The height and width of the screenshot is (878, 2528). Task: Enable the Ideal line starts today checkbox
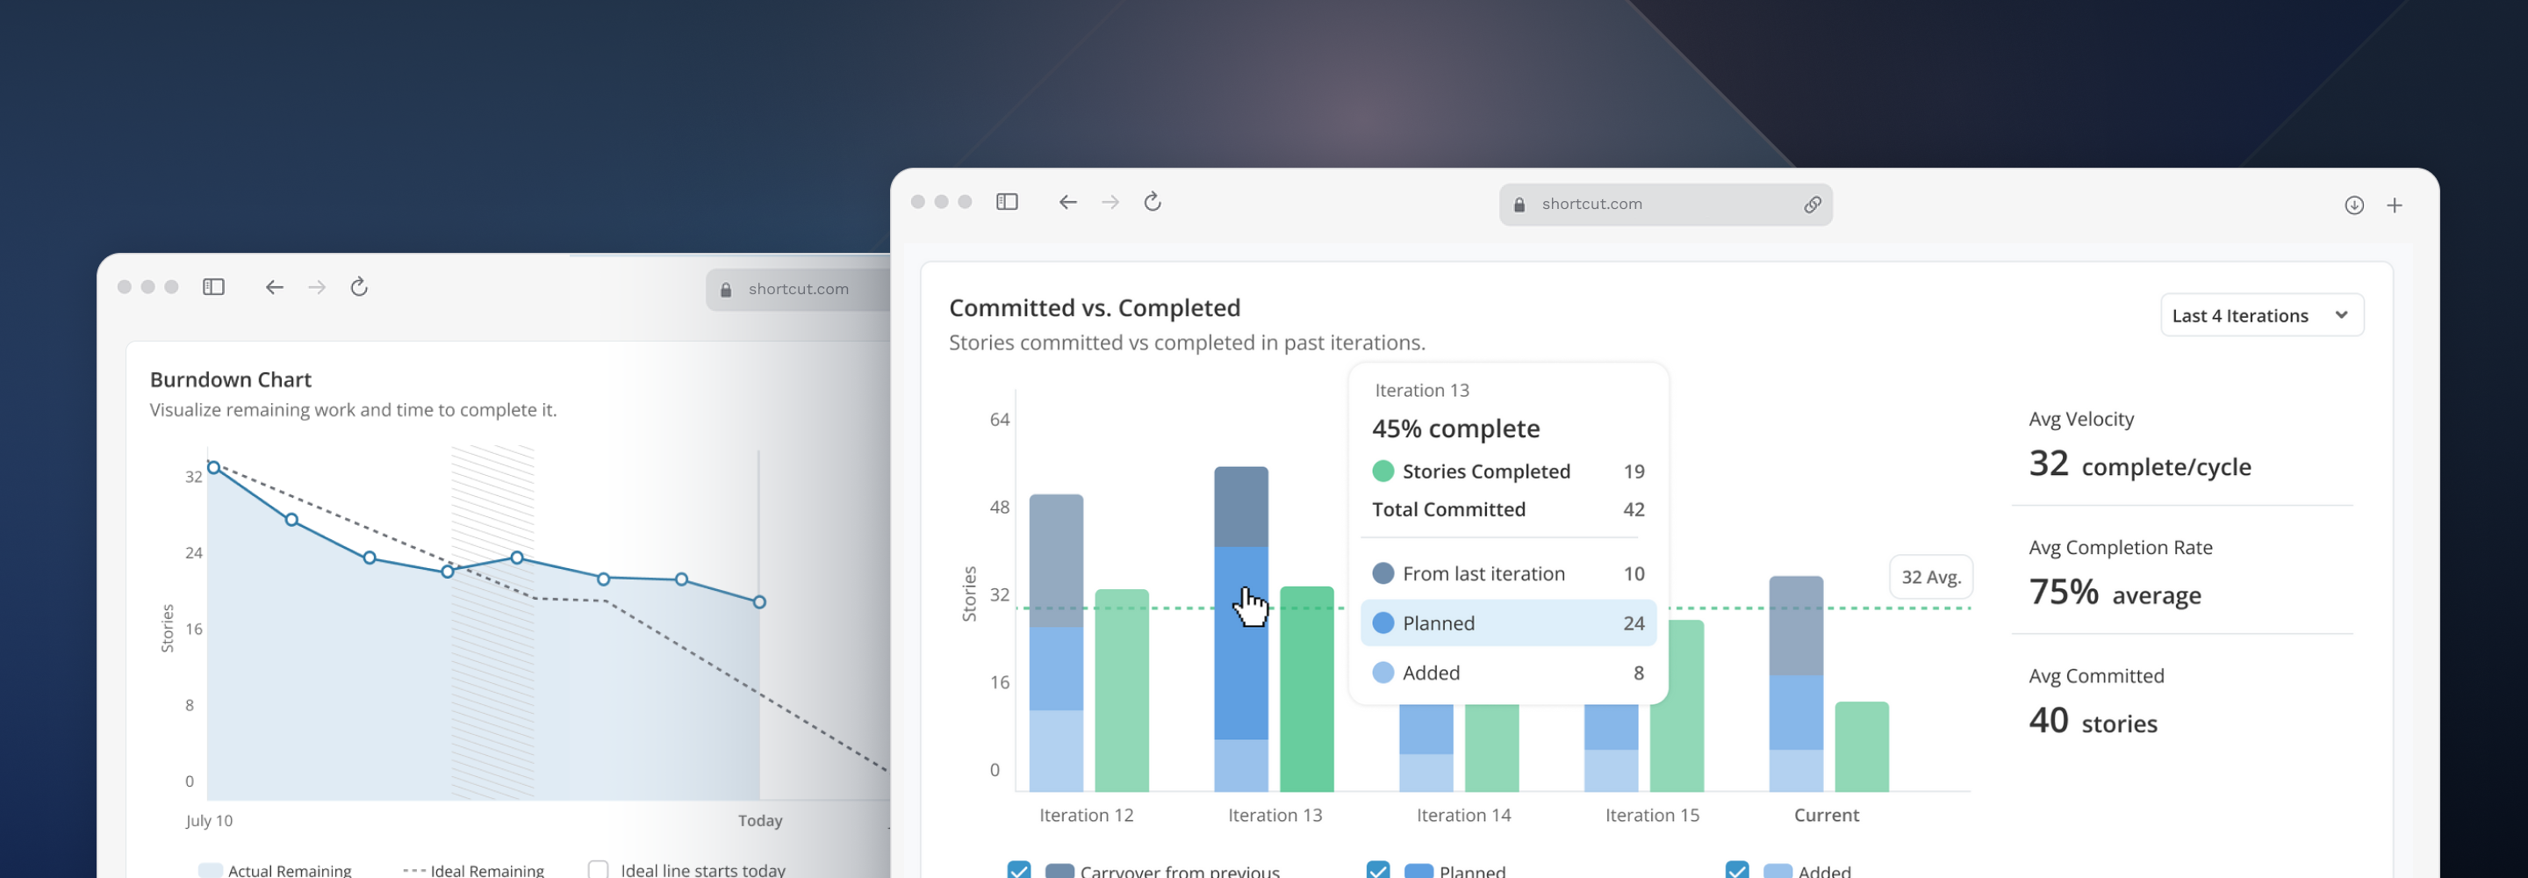click(x=598, y=870)
